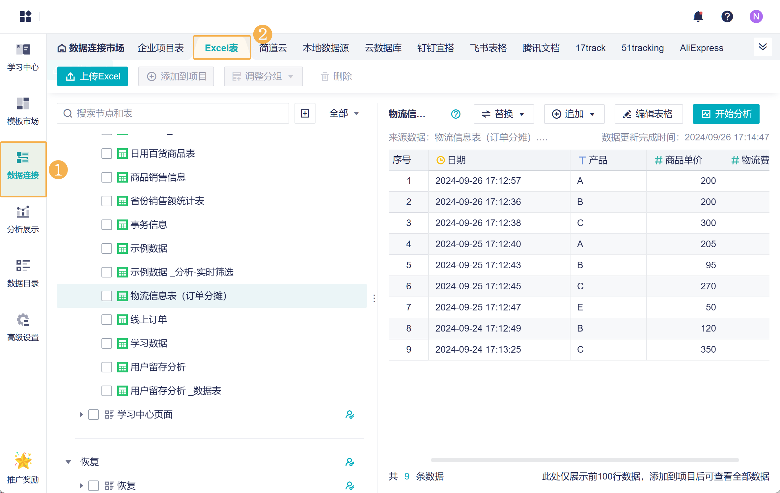
Task: Expand the 替换 dropdown button
Action: tap(503, 114)
